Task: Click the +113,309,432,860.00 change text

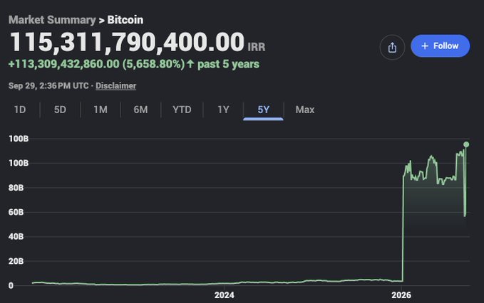Action: click(x=64, y=64)
